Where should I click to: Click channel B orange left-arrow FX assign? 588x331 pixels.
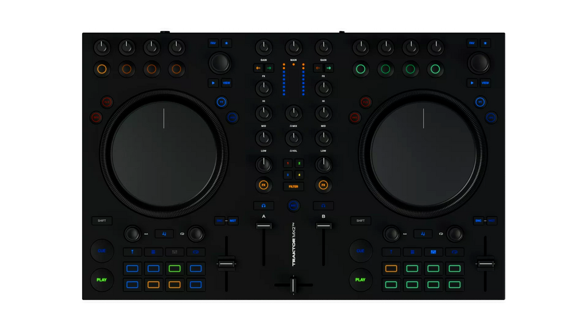click(x=318, y=68)
